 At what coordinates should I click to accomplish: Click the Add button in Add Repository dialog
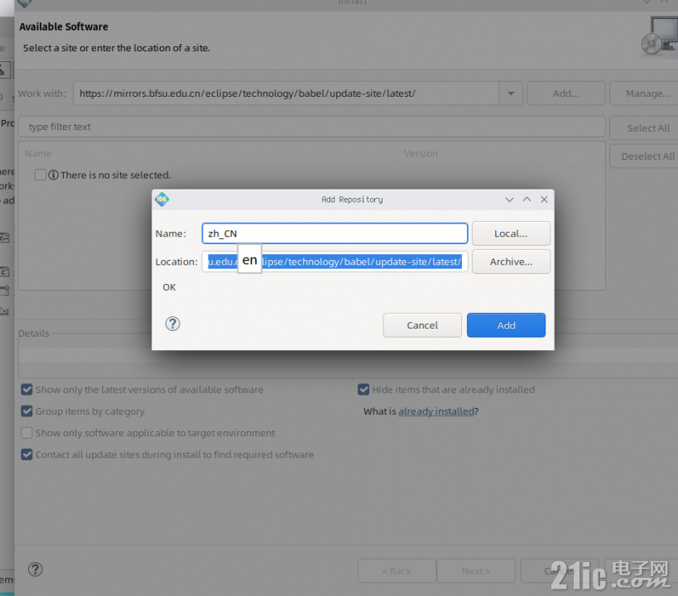pyautogui.click(x=506, y=325)
